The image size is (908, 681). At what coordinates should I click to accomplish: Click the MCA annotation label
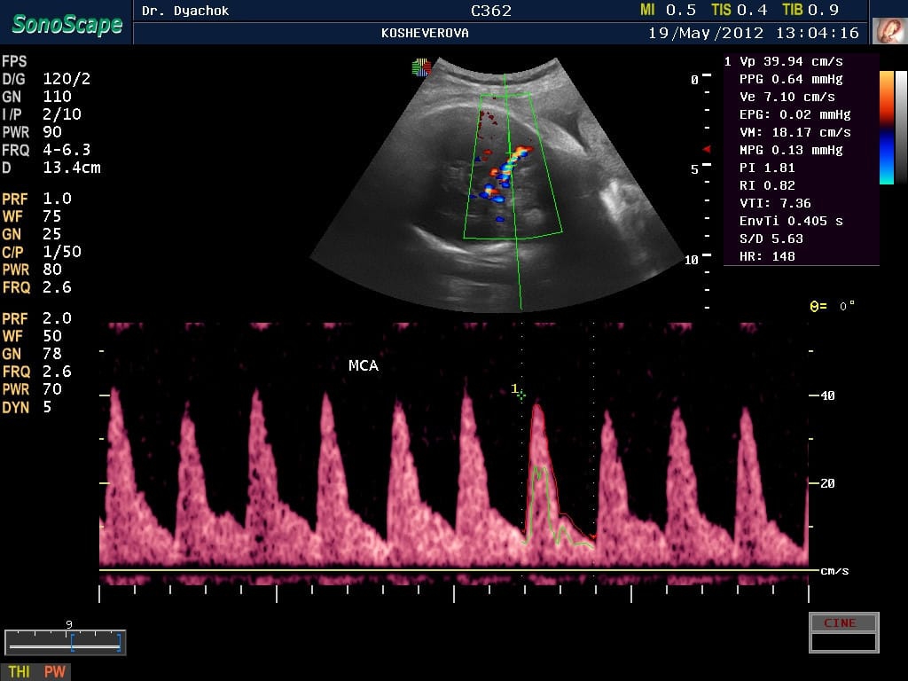point(364,365)
